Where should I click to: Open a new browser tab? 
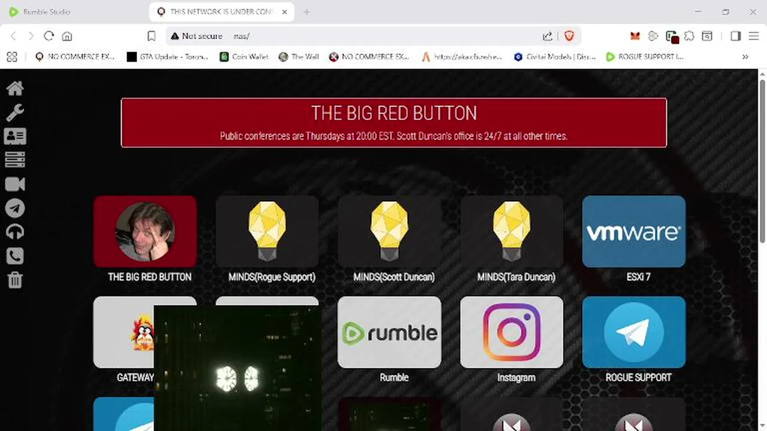(306, 12)
